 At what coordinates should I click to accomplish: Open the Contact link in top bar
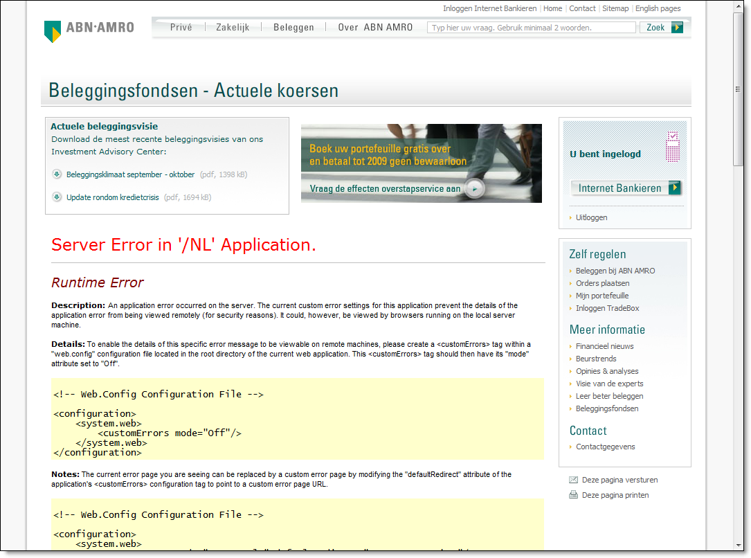point(582,8)
